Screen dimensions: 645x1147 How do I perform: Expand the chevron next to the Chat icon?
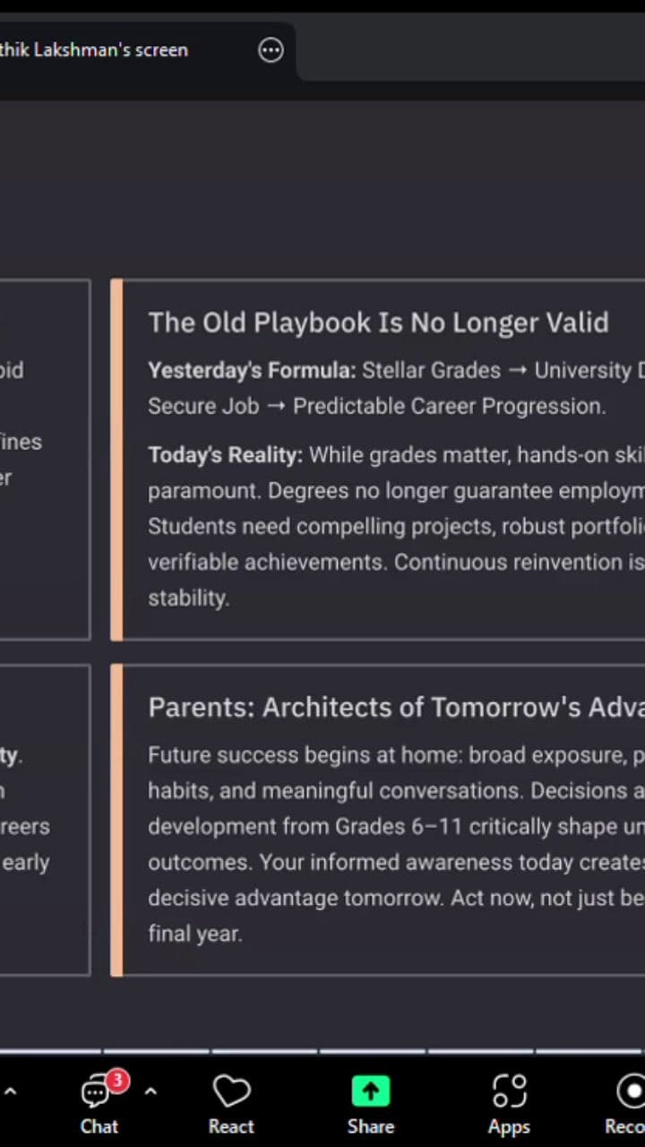(x=150, y=1092)
